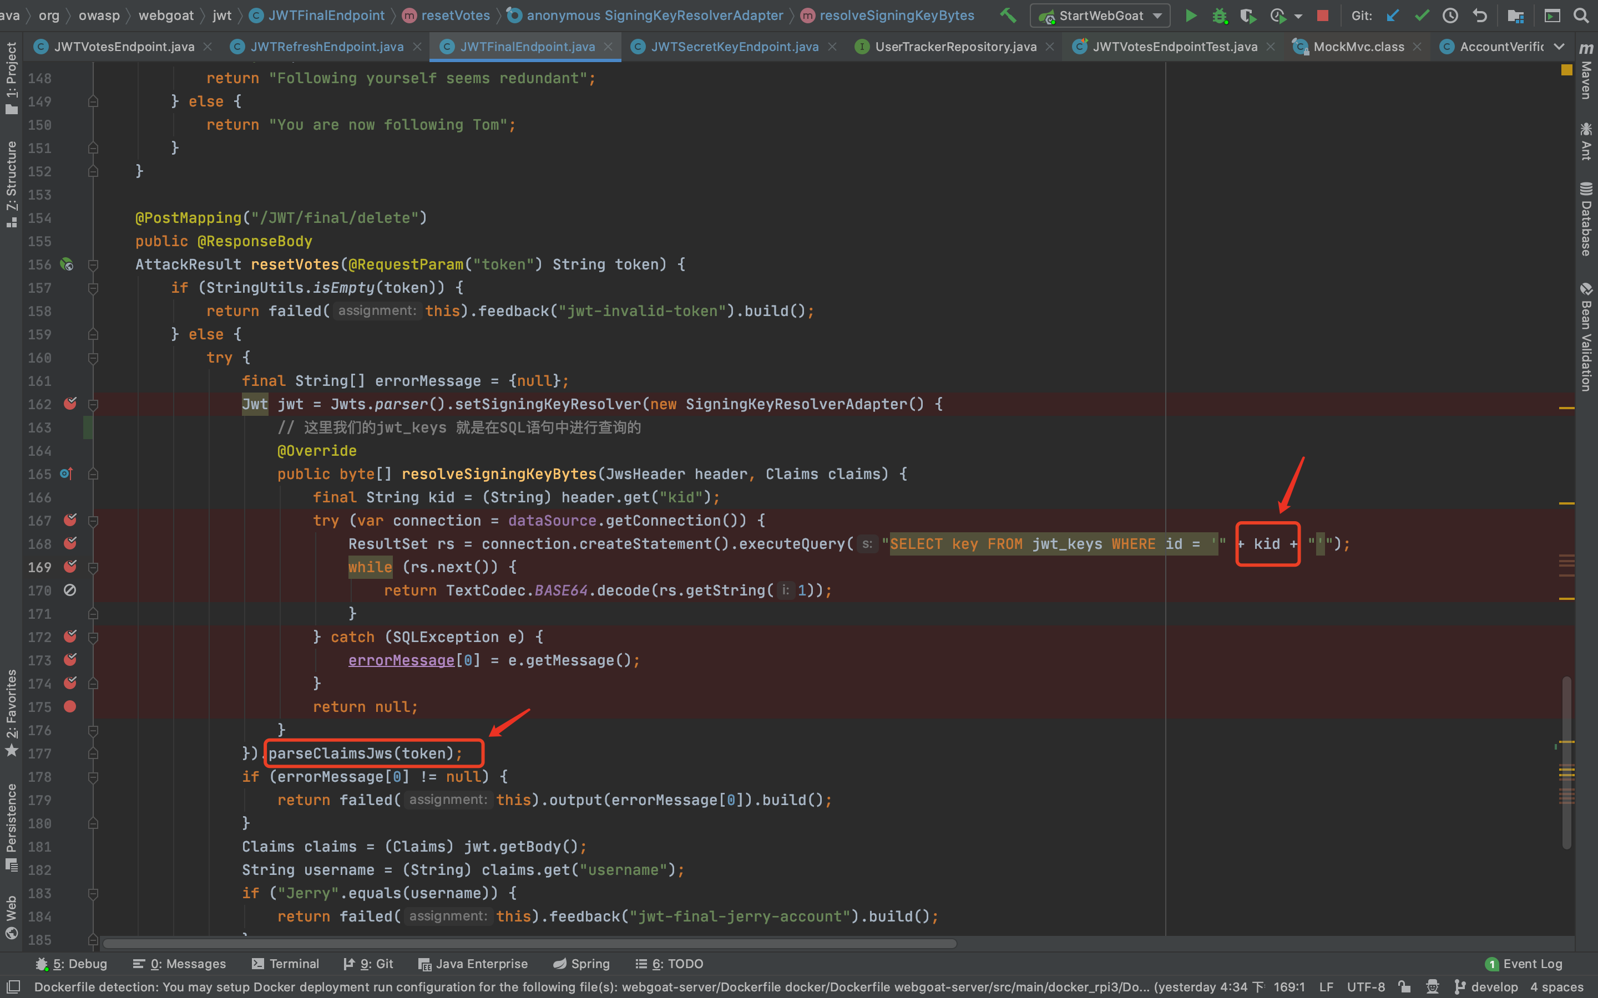The height and width of the screenshot is (998, 1598).
Task: Show Git history clock icon
Action: [x=1450, y=15]
